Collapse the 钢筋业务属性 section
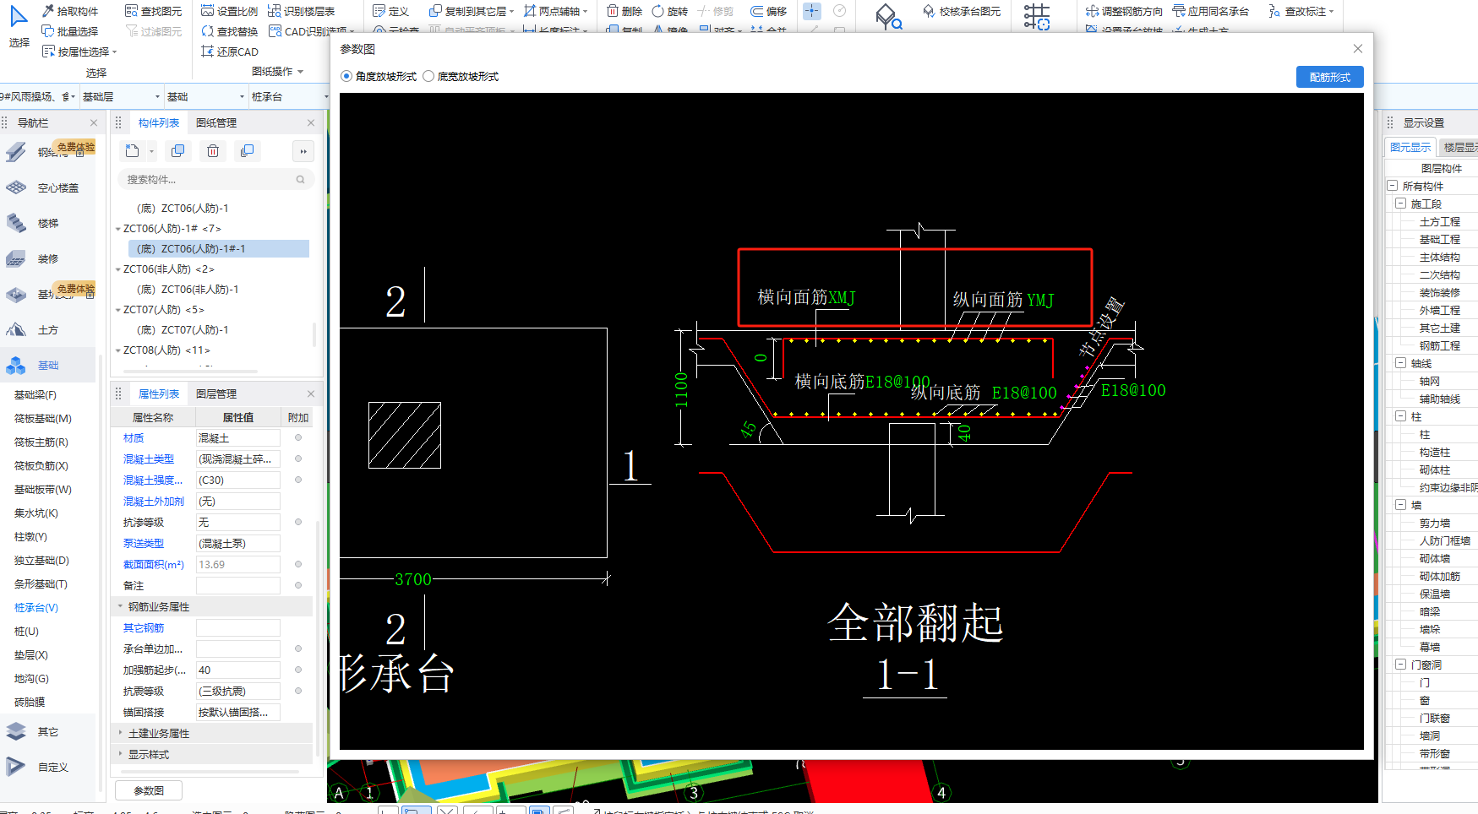1478x814 pixels. (x=120, y=606)
